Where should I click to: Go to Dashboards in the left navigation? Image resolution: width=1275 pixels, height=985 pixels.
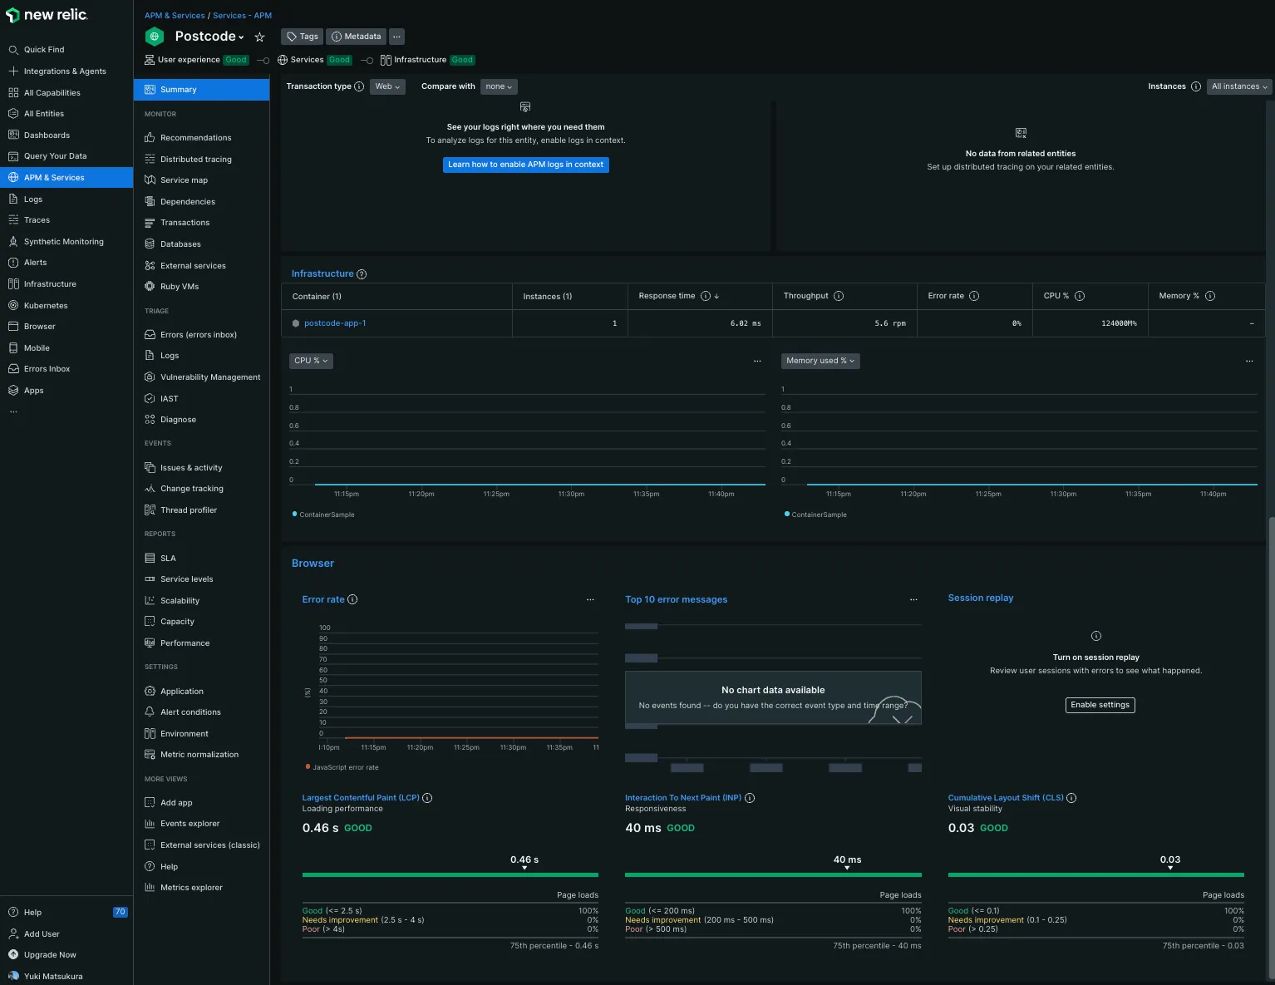47,135
